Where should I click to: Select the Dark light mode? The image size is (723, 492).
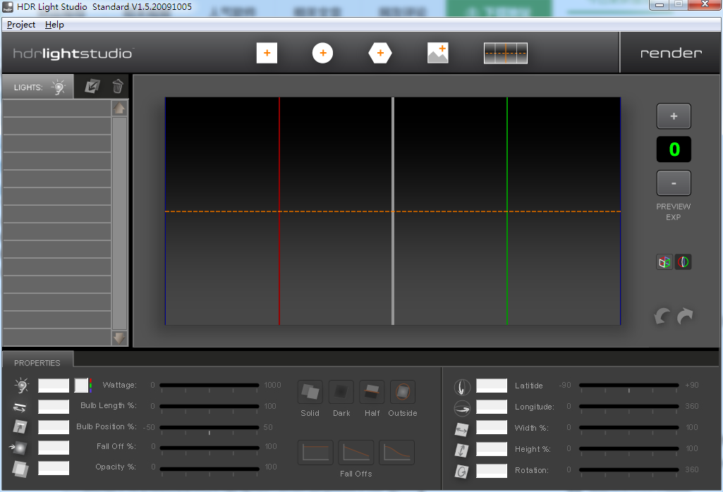coord(341,392)
